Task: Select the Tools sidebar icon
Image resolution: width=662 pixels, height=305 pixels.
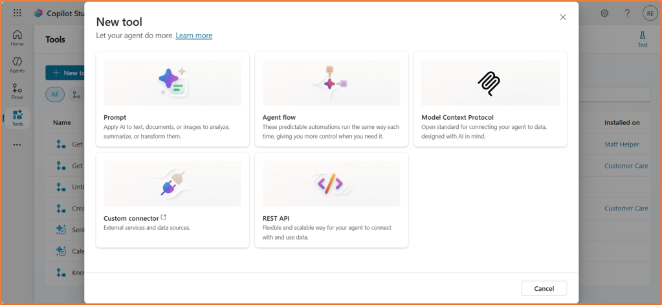Action: coord(17,118)
